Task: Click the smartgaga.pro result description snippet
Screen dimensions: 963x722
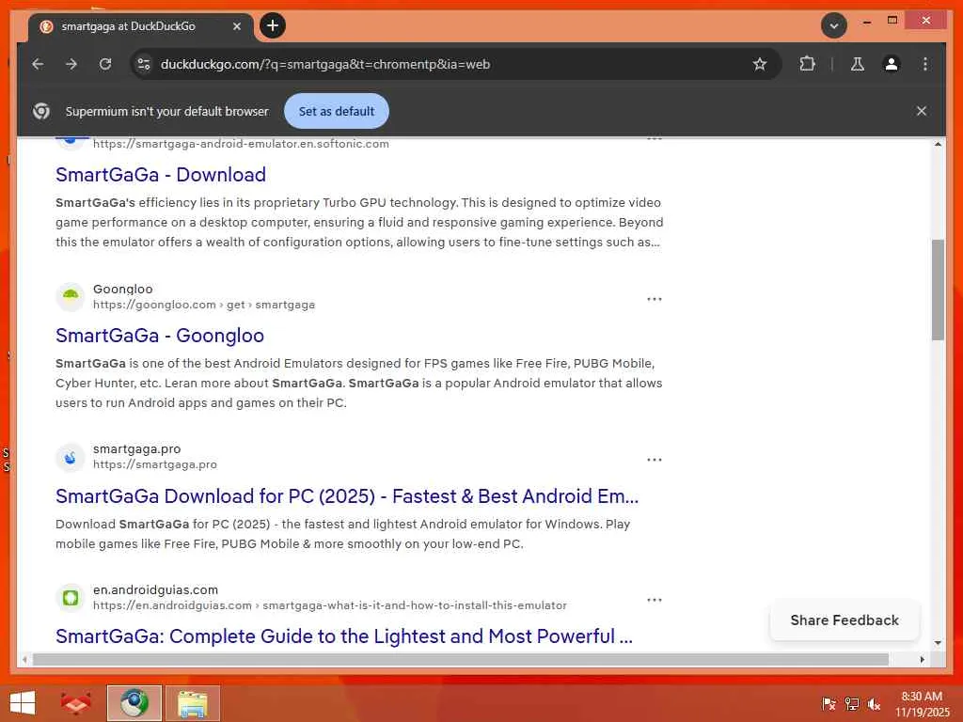Action: tap(342, 534)
